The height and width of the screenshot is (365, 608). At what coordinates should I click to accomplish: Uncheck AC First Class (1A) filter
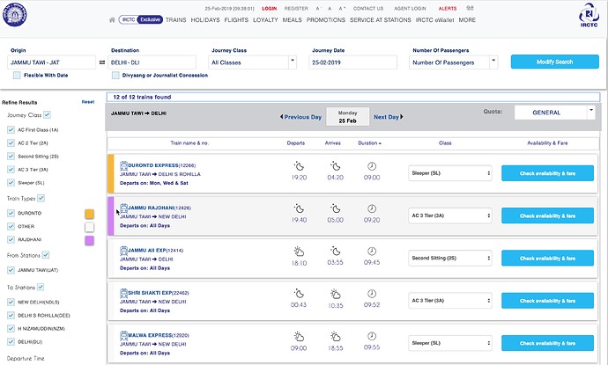point(11,129)
